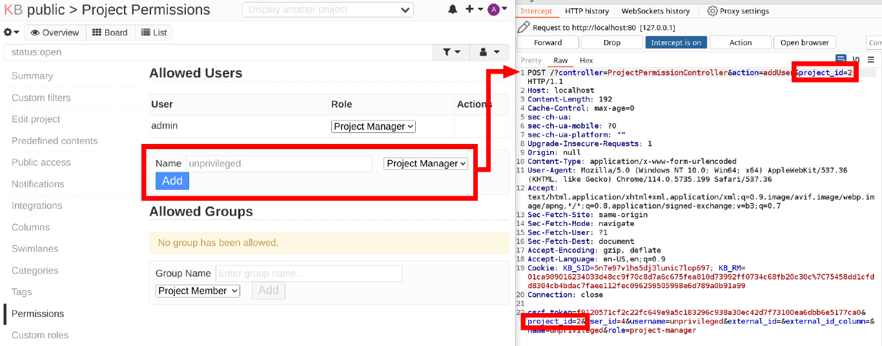Switch to Hex request view
The height and width of the screenshot is (346, 882).
pos(586,60)
